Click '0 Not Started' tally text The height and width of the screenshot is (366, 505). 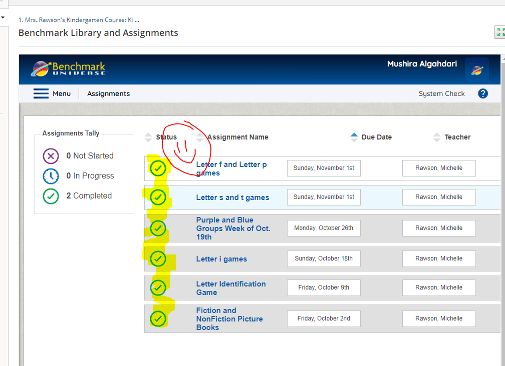pos(90,156)
